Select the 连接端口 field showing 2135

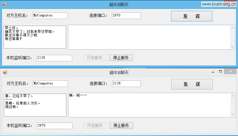point(126,84)
